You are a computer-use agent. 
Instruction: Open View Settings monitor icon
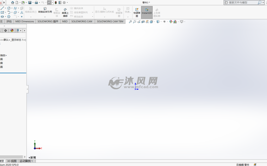[182, 22]
